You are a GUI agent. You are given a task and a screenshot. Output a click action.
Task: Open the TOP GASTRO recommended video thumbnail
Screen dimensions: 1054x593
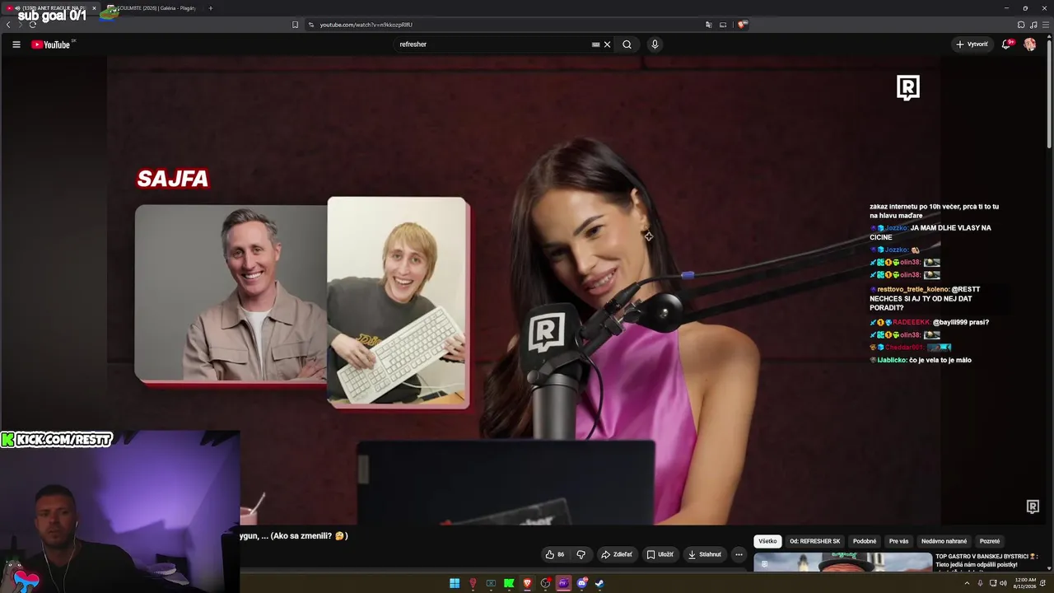[842, 563]
